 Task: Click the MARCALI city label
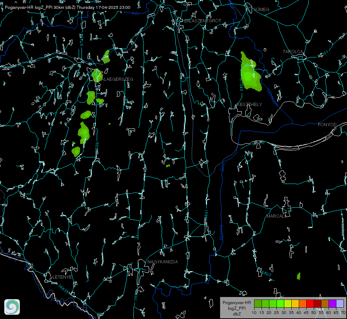click(x=276, y=216)
